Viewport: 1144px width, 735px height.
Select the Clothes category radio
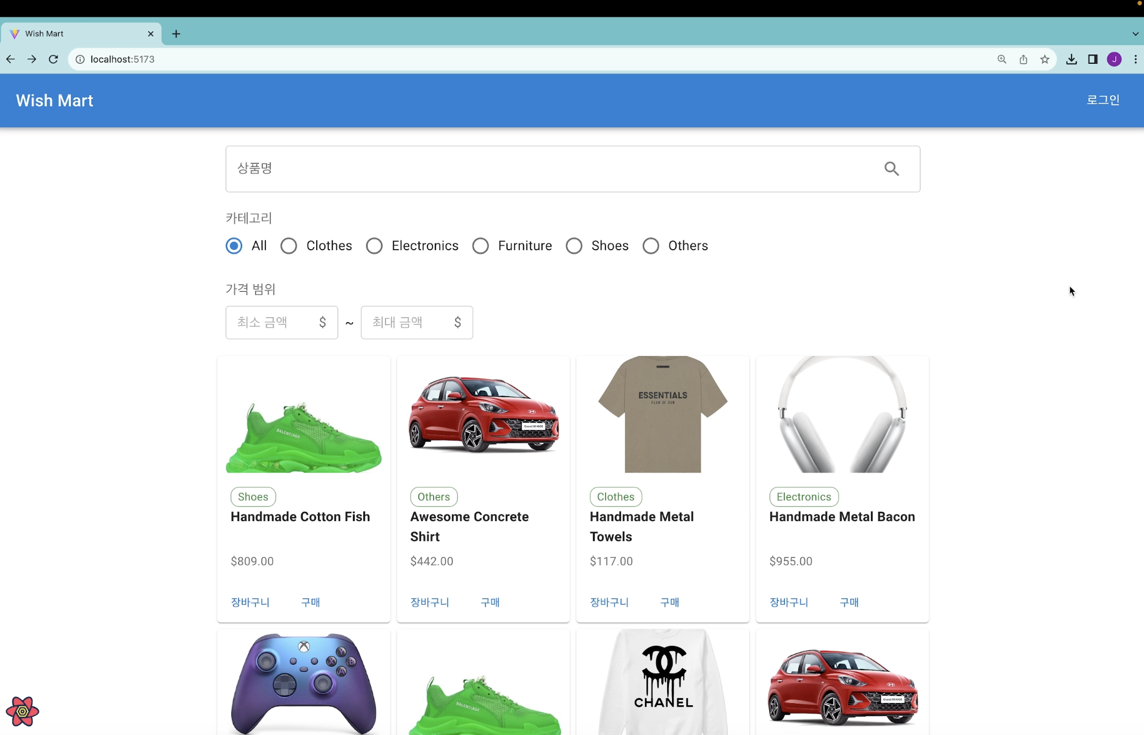tap(288, 246)
